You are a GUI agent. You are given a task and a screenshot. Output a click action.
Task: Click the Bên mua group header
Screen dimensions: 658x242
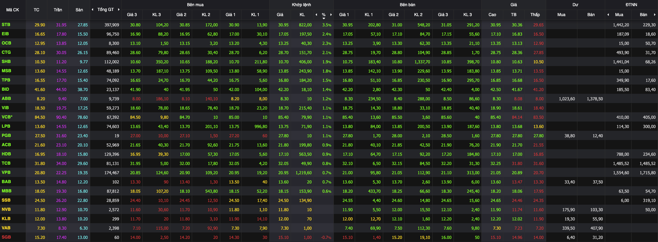pos(195,5)
